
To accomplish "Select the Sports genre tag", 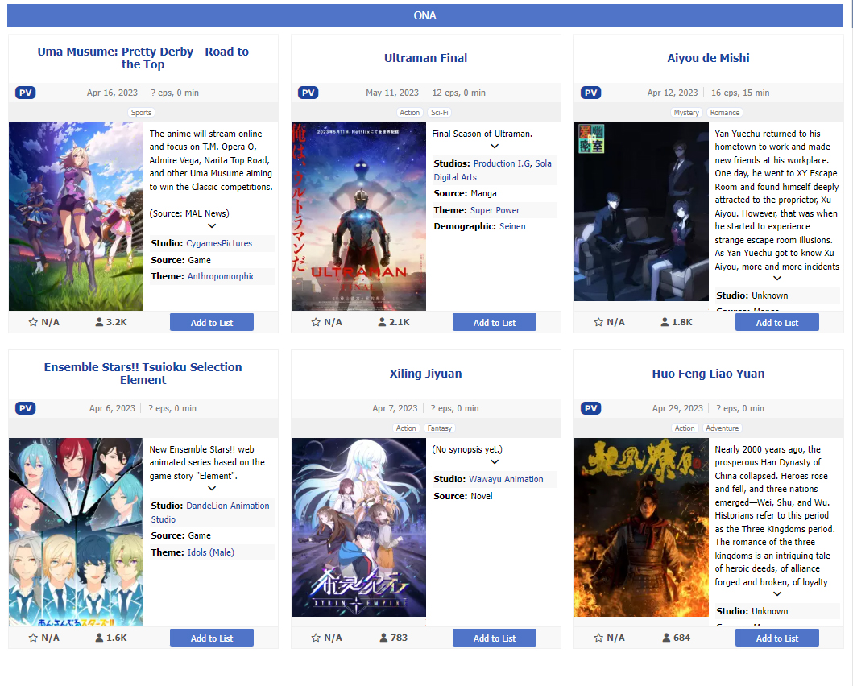I will 142,113.
